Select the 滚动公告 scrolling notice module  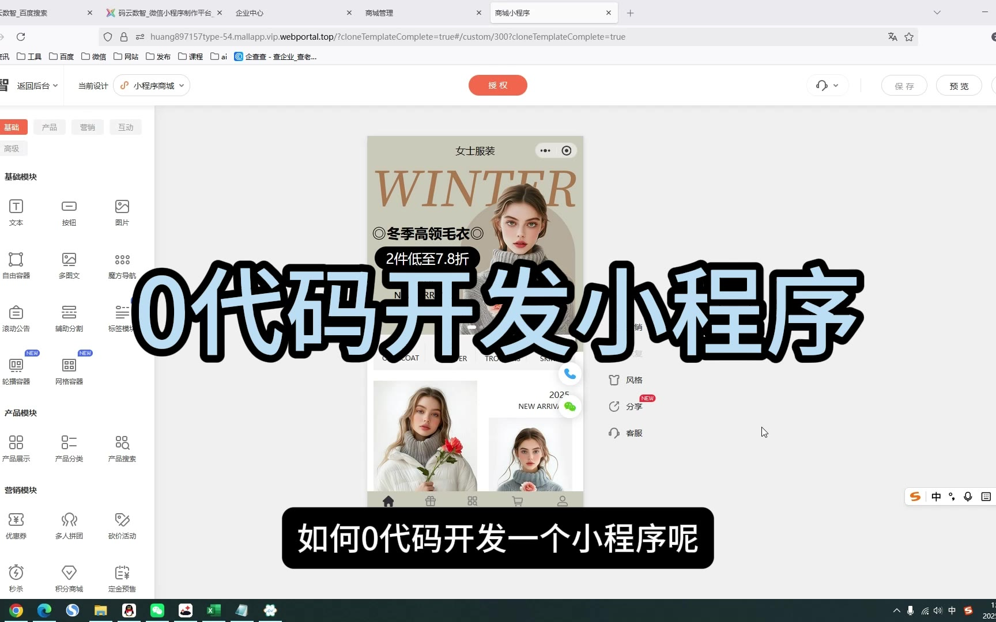[16, 318]
